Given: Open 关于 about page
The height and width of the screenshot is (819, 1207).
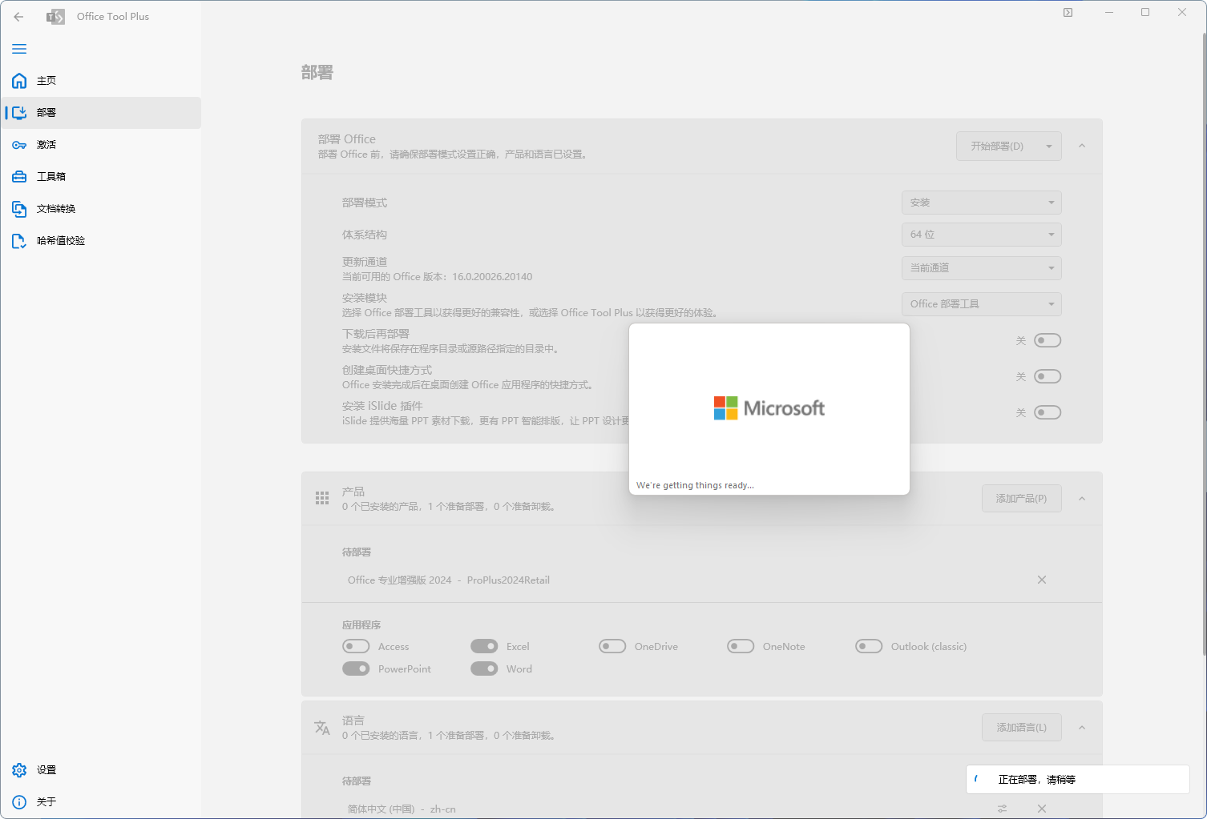Looking at the screenshot, I should [x=101, y=802].
